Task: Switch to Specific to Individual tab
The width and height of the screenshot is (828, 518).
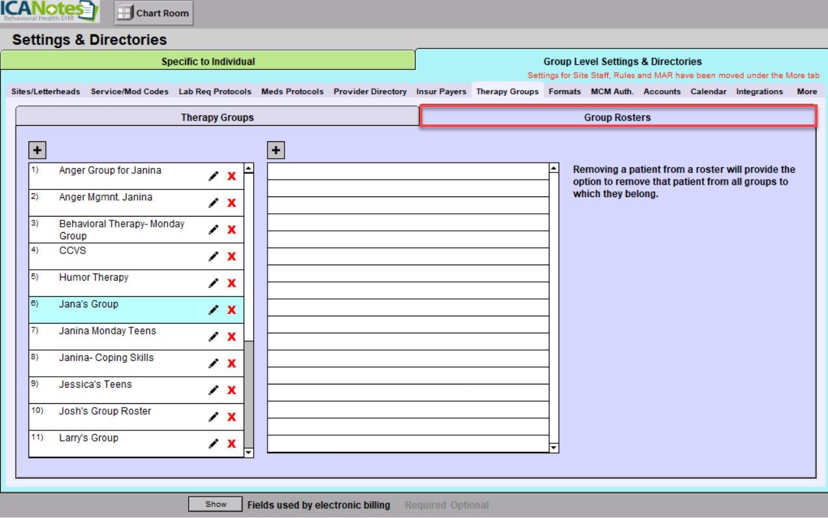Action: pos(208,62)
